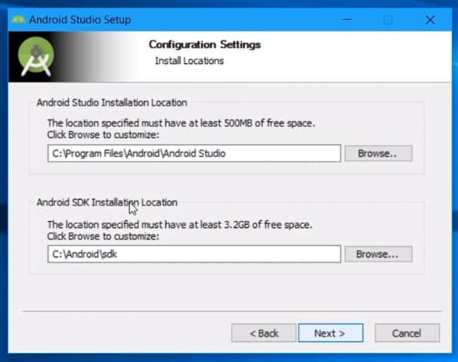Select the Android Studio Installation Location group label

112,103
